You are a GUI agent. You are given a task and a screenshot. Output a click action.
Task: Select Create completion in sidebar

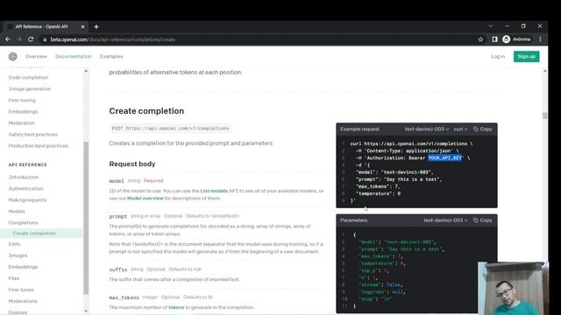[x=34, y=234]
